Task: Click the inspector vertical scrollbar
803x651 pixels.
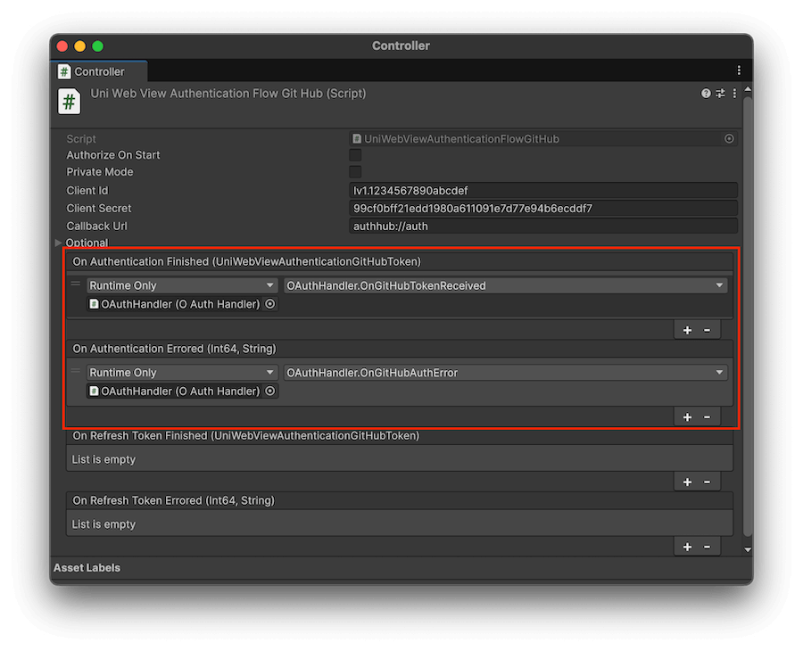Action: (748, 312)
